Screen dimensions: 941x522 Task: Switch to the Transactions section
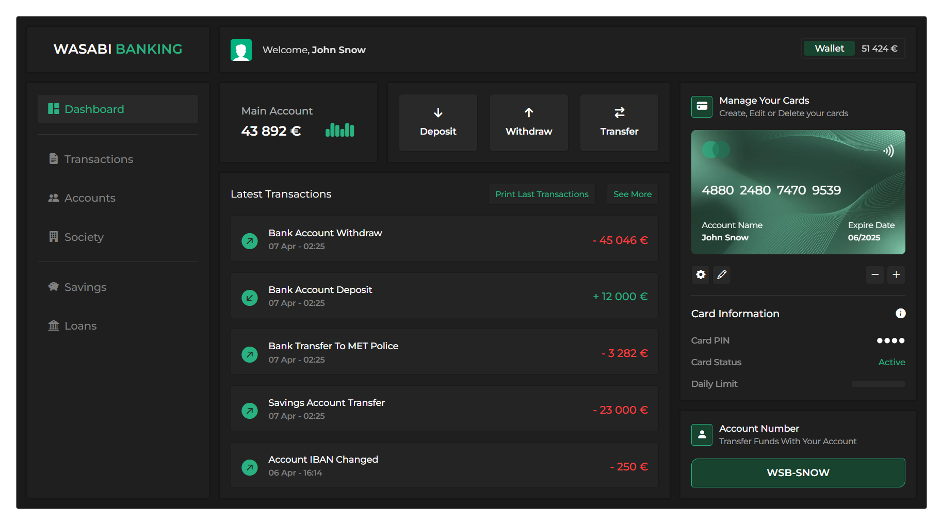coord(98,159)
